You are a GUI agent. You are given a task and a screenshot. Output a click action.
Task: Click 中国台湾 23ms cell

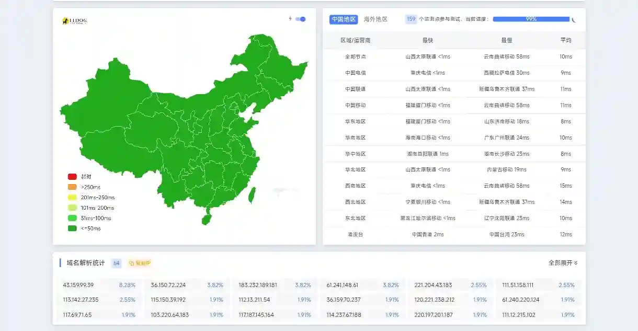[506, 234]
